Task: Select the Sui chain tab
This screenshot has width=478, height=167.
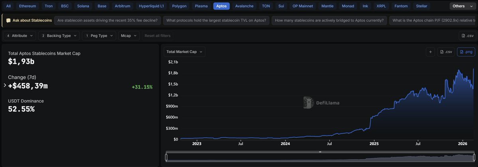Action: click(x=281, y=6)
